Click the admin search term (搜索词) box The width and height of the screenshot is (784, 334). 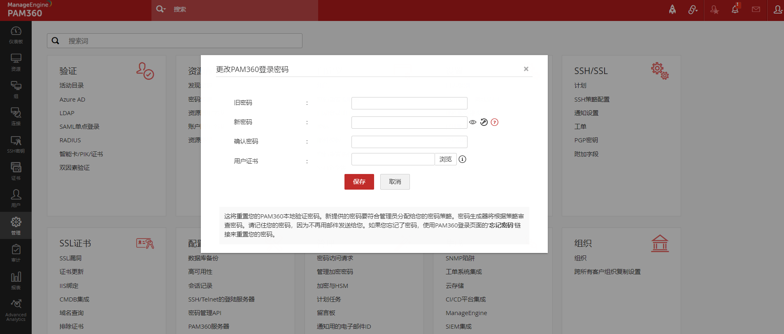174,41
